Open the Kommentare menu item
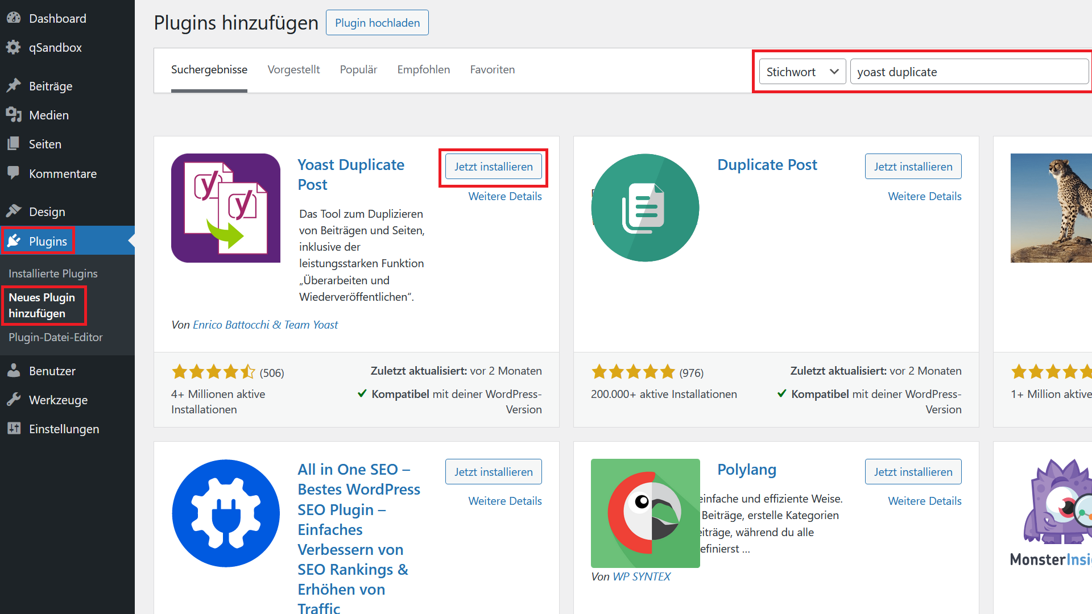 click(x=67, y=173)
